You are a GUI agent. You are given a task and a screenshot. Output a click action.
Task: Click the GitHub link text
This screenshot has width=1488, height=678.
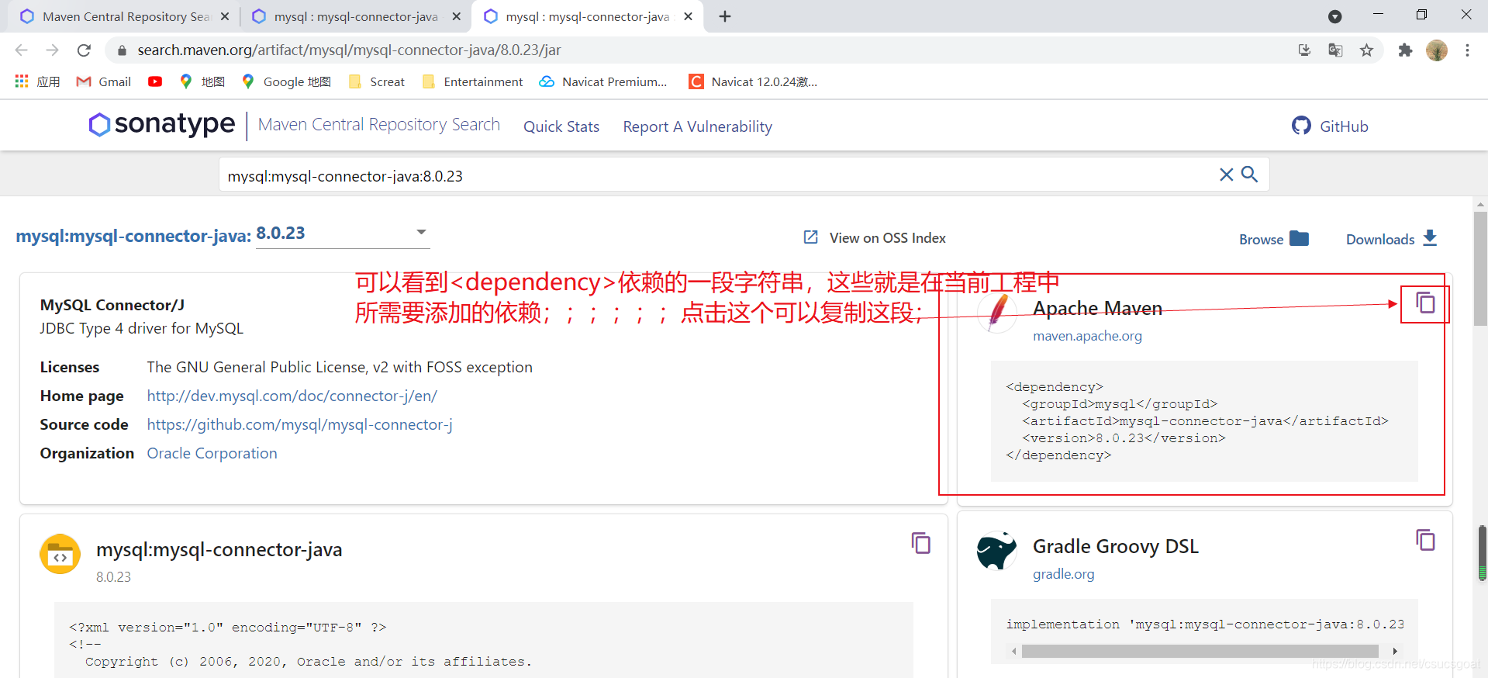point(1344,126)
